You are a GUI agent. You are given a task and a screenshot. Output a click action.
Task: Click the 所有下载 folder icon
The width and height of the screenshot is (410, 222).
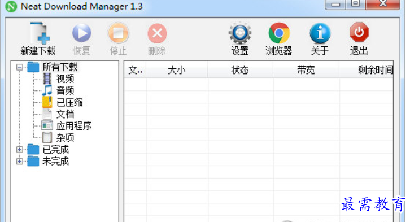coord(33,67)
